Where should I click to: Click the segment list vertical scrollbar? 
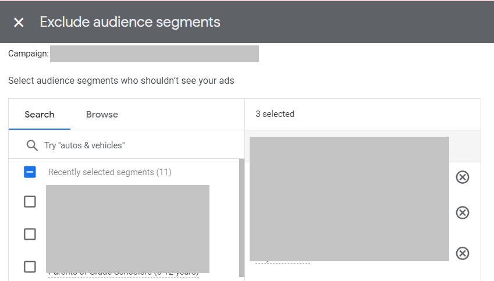tap(241, 218)
